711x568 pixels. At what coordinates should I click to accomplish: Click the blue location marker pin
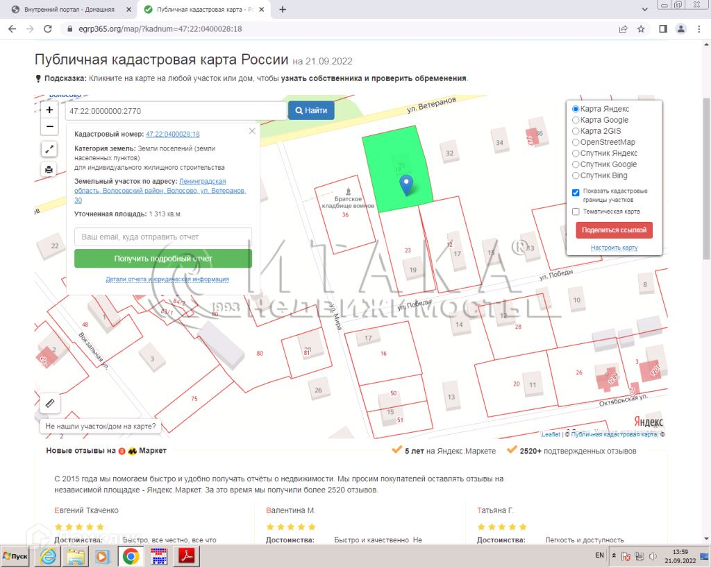click(406, 184)
